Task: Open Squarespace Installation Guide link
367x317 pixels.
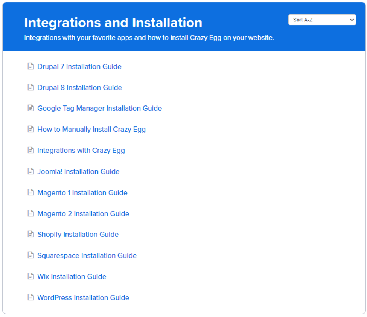Action: 87,255
